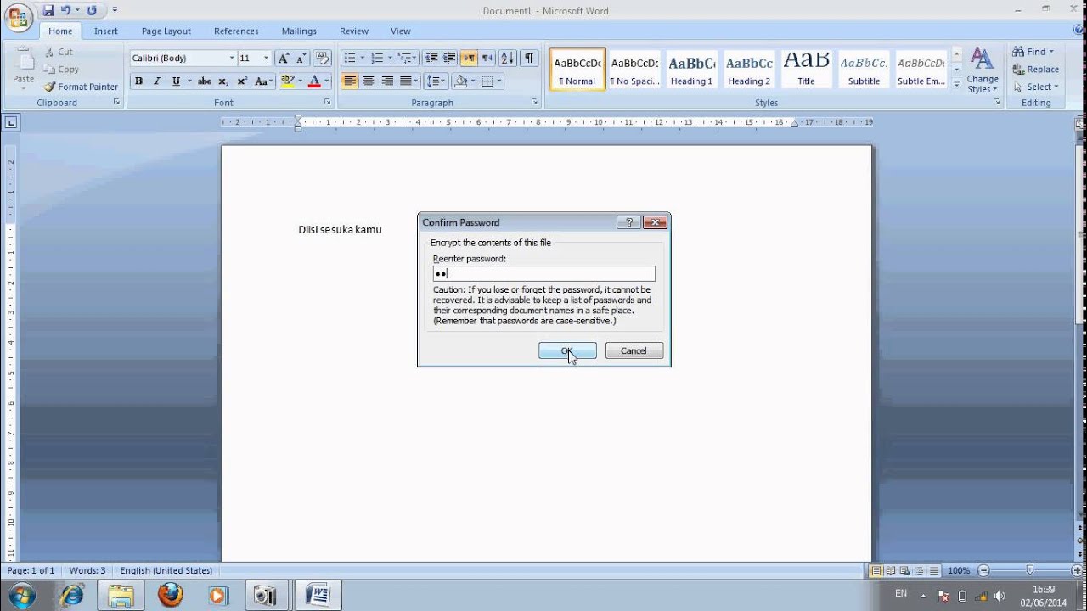Screen dimensions: 1087x611
Task: Set left-to-right text direction
Action: tap(469, 58)
